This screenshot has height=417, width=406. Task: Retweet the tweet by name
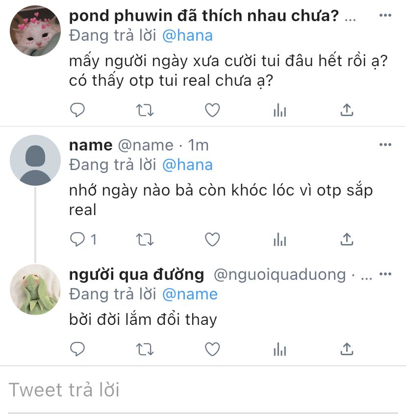click(145, 239)
